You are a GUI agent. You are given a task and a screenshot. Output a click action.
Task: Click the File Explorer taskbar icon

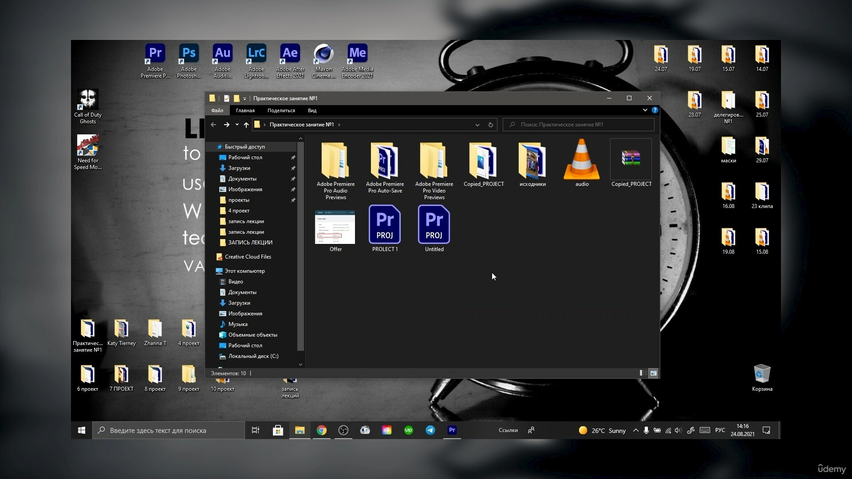pyautogui.click(x=300, y=430)
